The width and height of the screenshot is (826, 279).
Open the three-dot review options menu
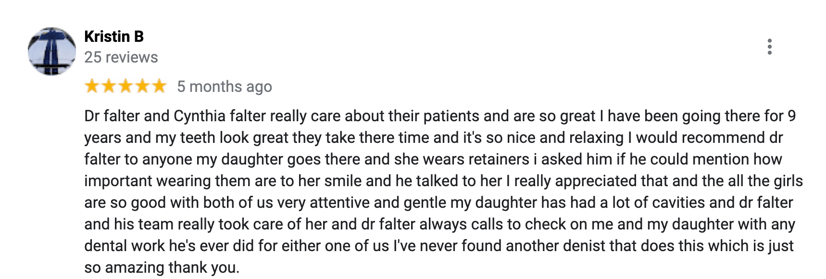(769, 47)
